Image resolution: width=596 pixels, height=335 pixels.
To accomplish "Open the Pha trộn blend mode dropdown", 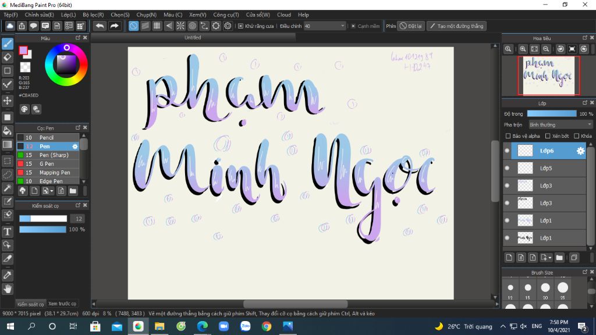I will 560,124.
